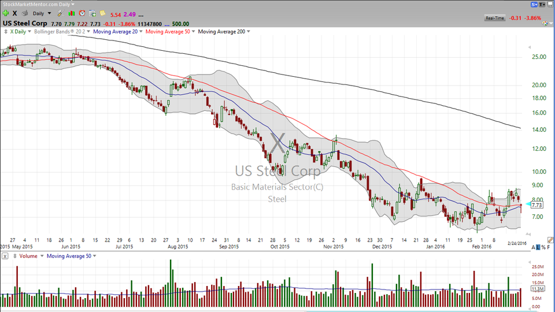Expand the StockMarketMentor.com Daily title dropdown
The width and height of the screenshot is (555, 312).
click(73, 4)
